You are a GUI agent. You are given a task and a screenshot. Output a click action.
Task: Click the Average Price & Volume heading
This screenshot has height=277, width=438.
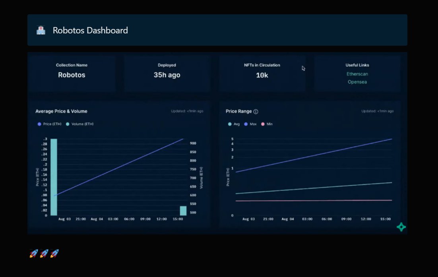(61, 111)
